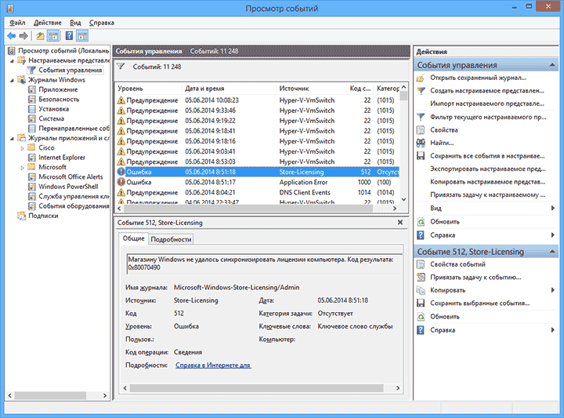Viewport: 564px width, 418px height.
Task: Click icon beside Свойства событий action
Action: (421, 264)
